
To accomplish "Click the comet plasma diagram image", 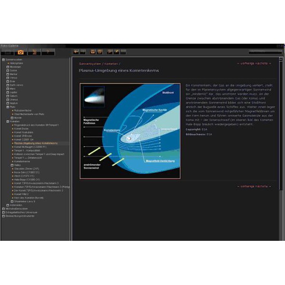I will click(x=130, y=131).
